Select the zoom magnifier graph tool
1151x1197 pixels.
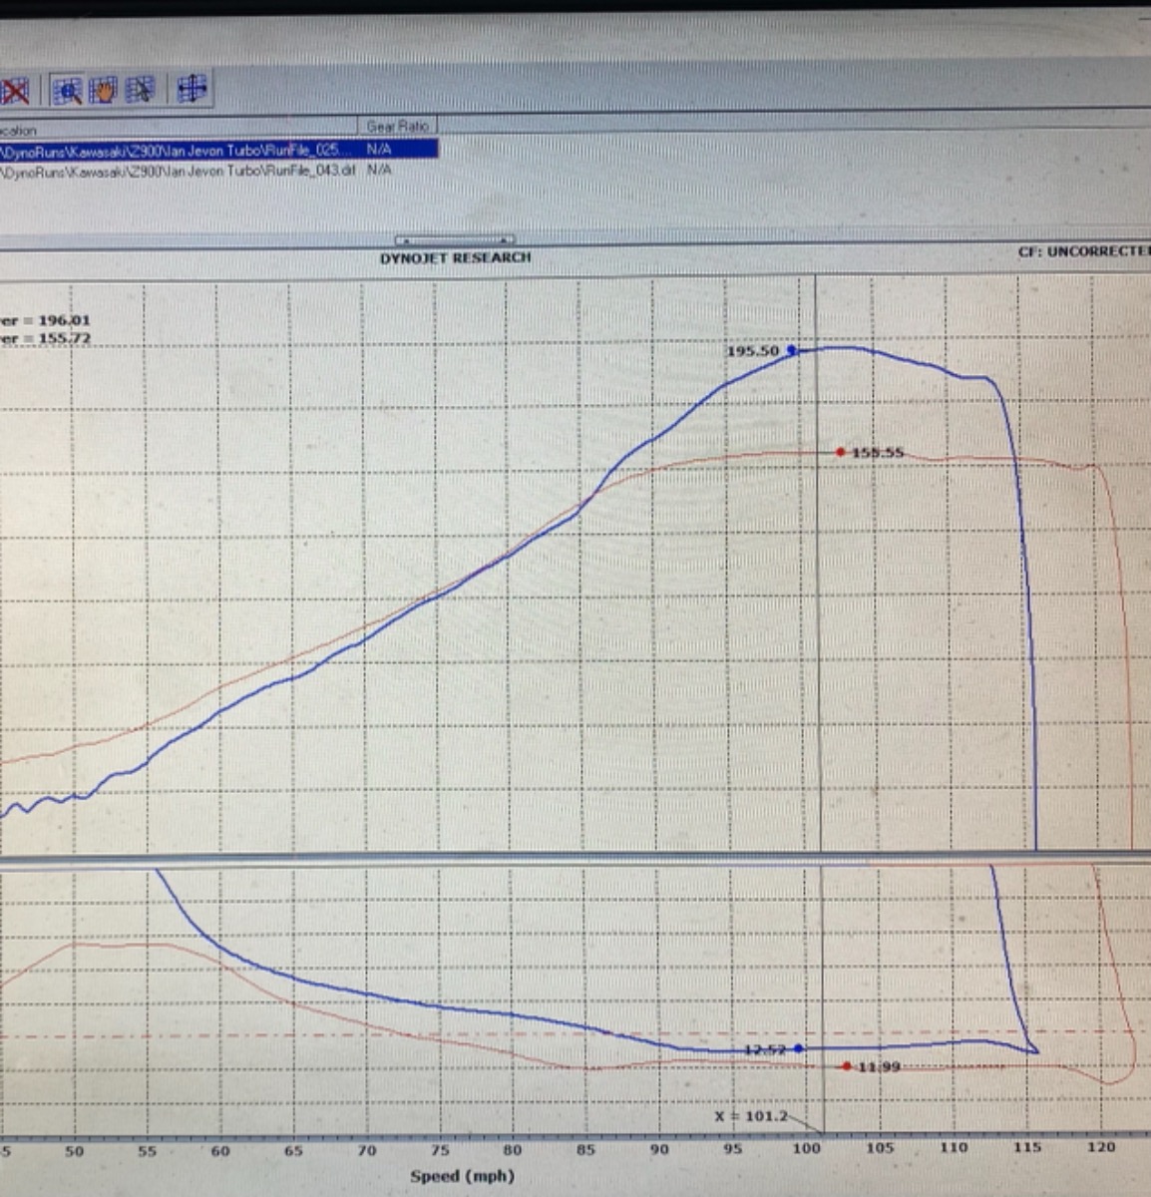point(67,91)
